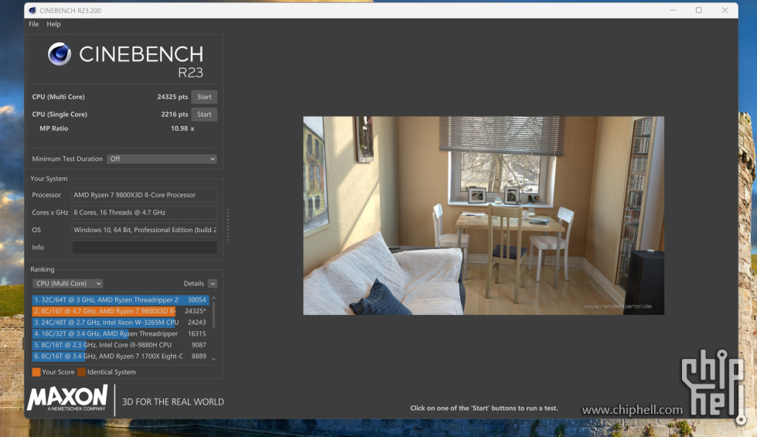Click the Cores x GHz field
Screen dimensions: 757x437
coord(145,213)
